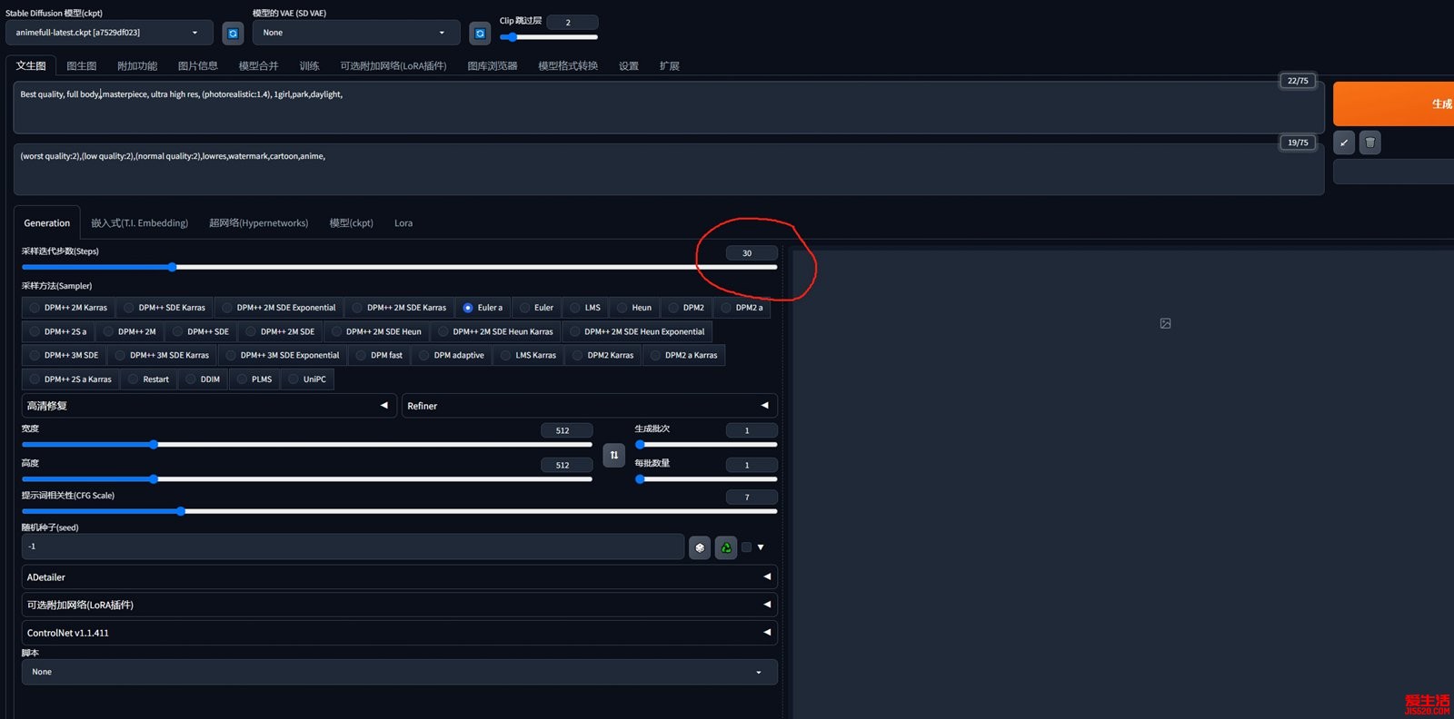Choose the LMS sampler

[585, 308]
